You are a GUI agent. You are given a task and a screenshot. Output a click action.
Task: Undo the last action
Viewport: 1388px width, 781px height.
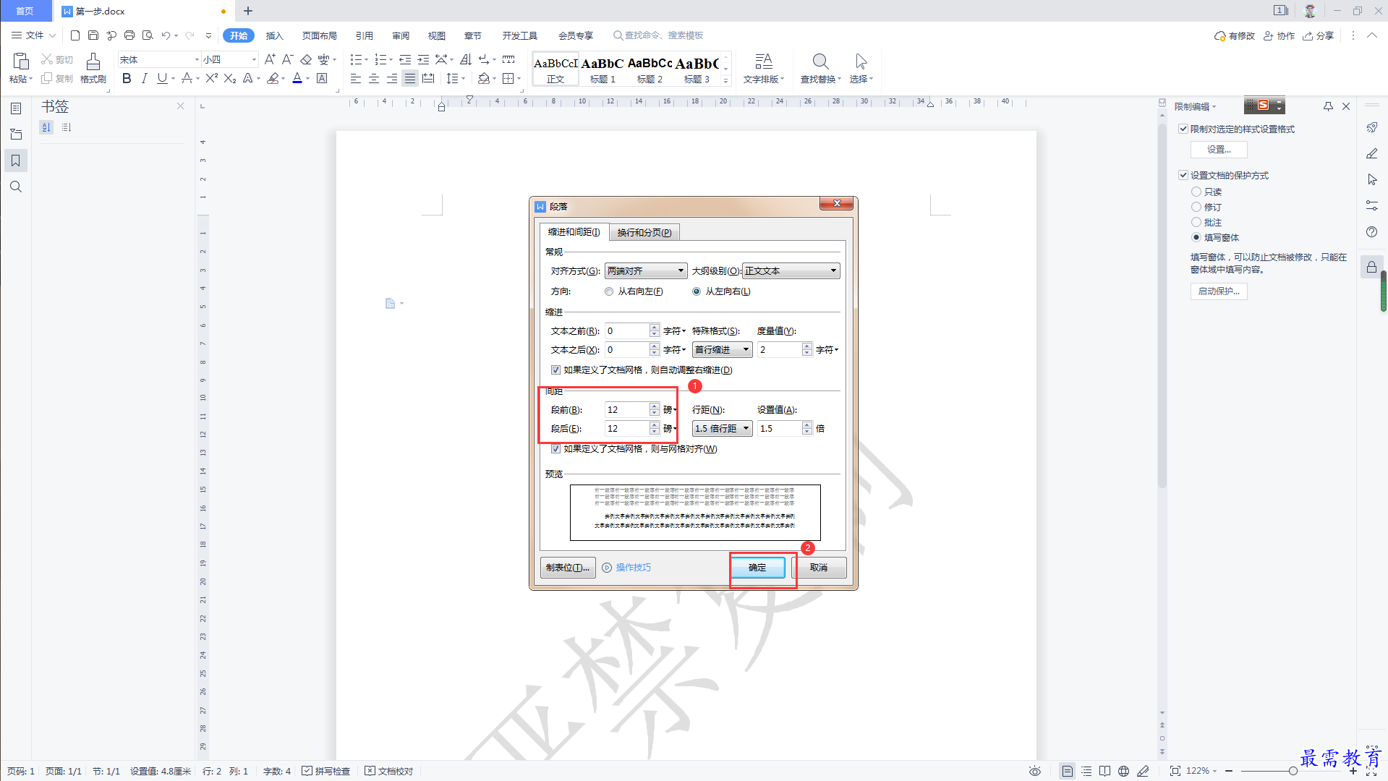pos(166,35)
